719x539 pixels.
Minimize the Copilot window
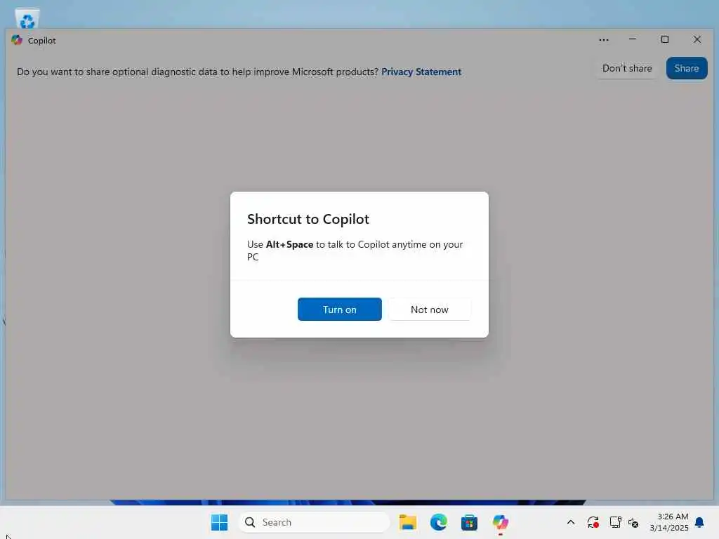(633, 40)
